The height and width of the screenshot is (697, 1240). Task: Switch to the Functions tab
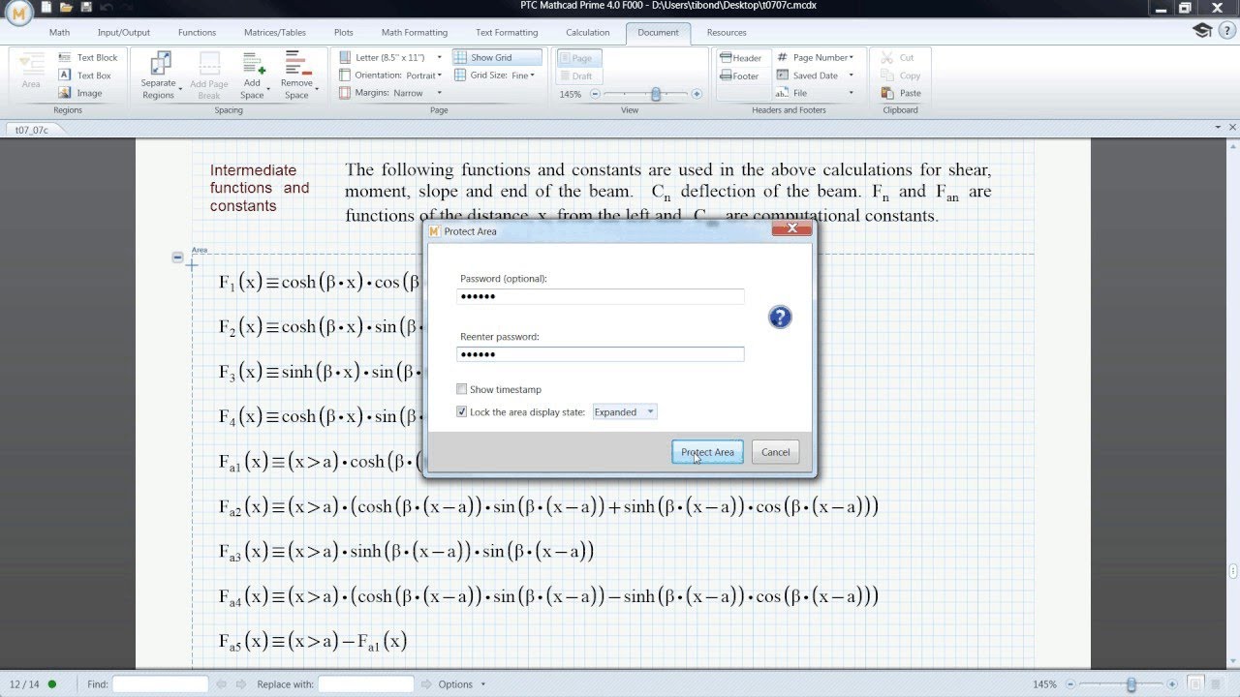[x=197, y=32]
